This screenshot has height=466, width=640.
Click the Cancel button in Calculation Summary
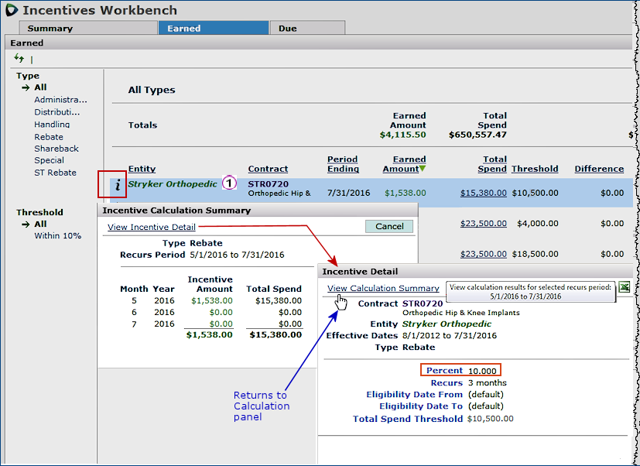tap(389, 226)
